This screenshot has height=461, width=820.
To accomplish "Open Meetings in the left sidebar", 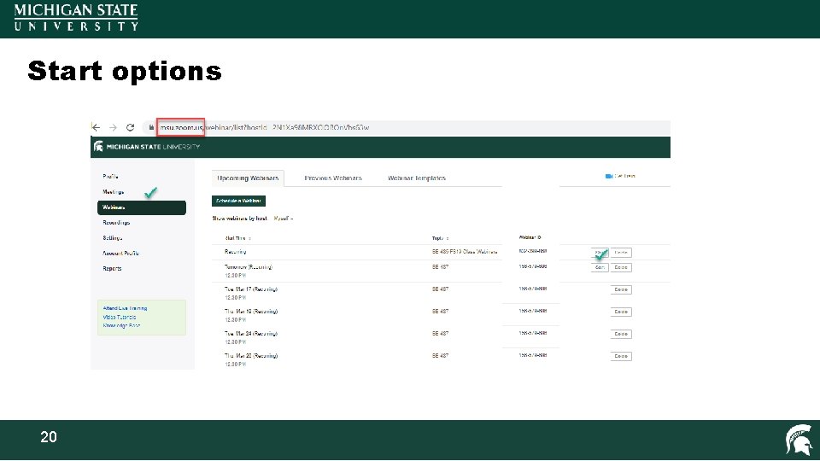I will click(113, 192).
